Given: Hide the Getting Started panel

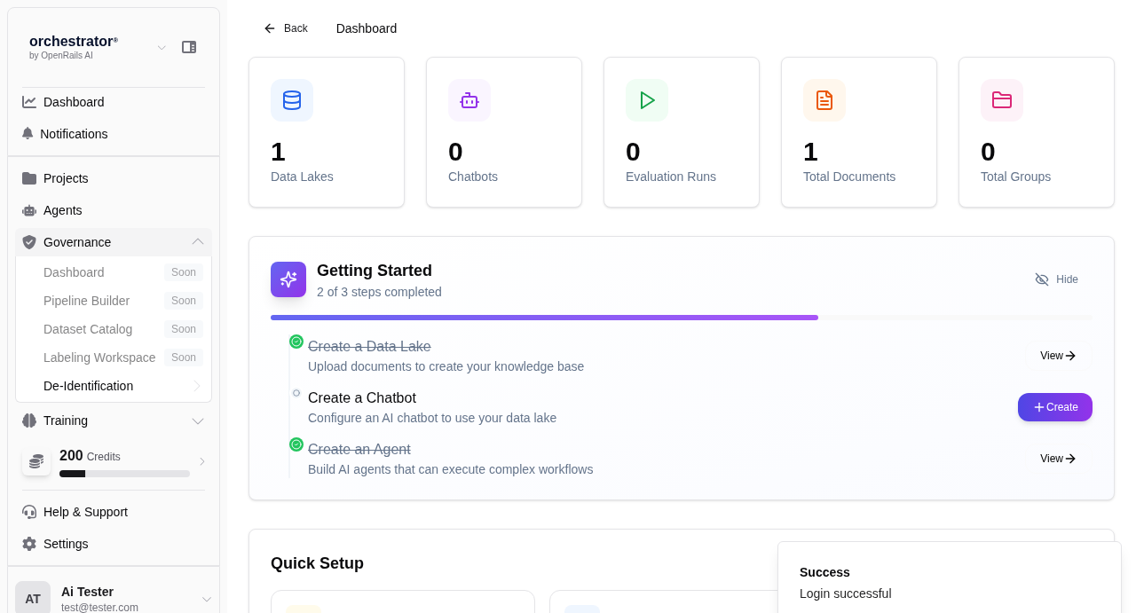Looking at the screenshot, I should point(1056,279).
